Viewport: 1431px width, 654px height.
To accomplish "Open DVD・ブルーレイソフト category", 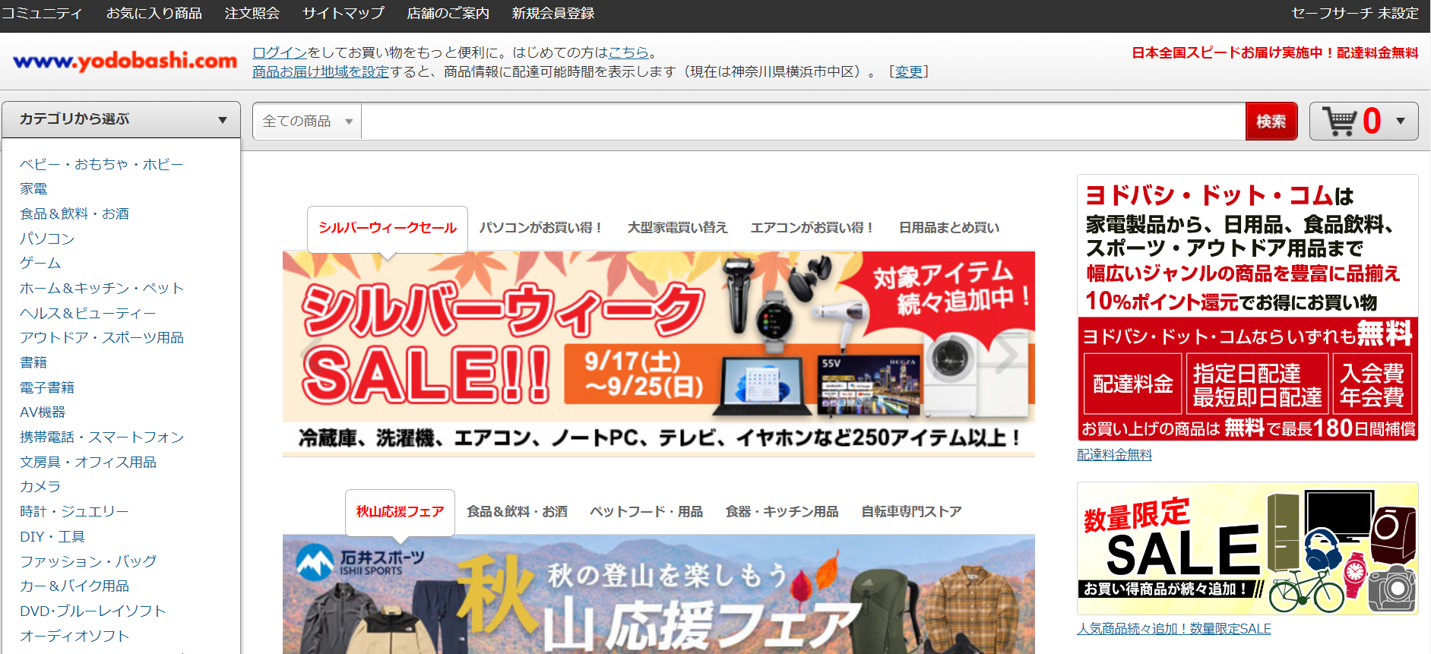I will click(93, 611).
